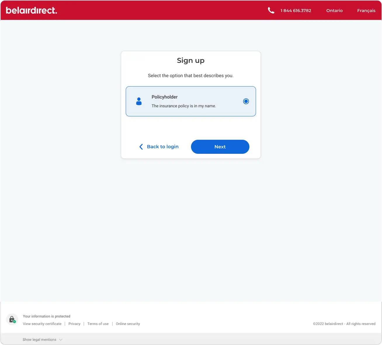The width and height of the screenshot is (382, 345).
Task: Open View security certificate
Action: point(42,324)
